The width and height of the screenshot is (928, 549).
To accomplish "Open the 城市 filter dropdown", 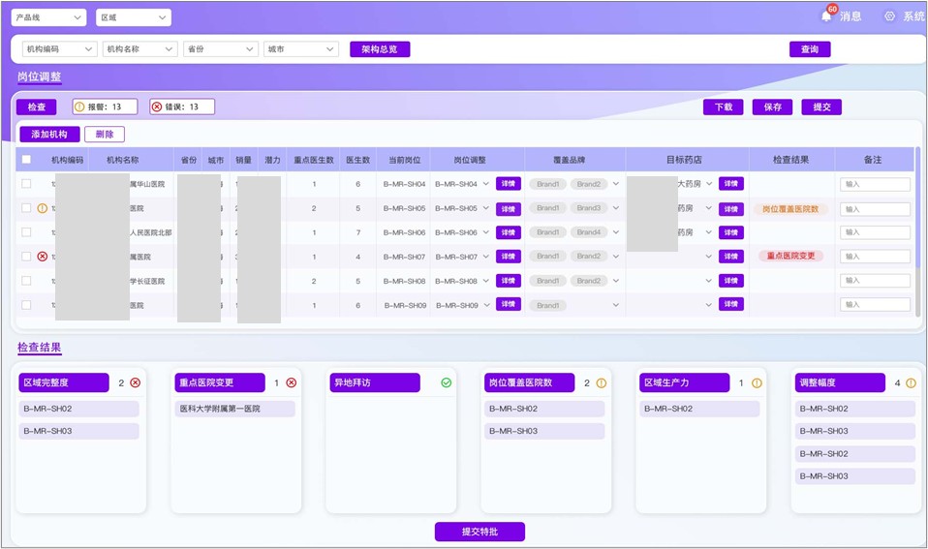I will pos(301,49).
